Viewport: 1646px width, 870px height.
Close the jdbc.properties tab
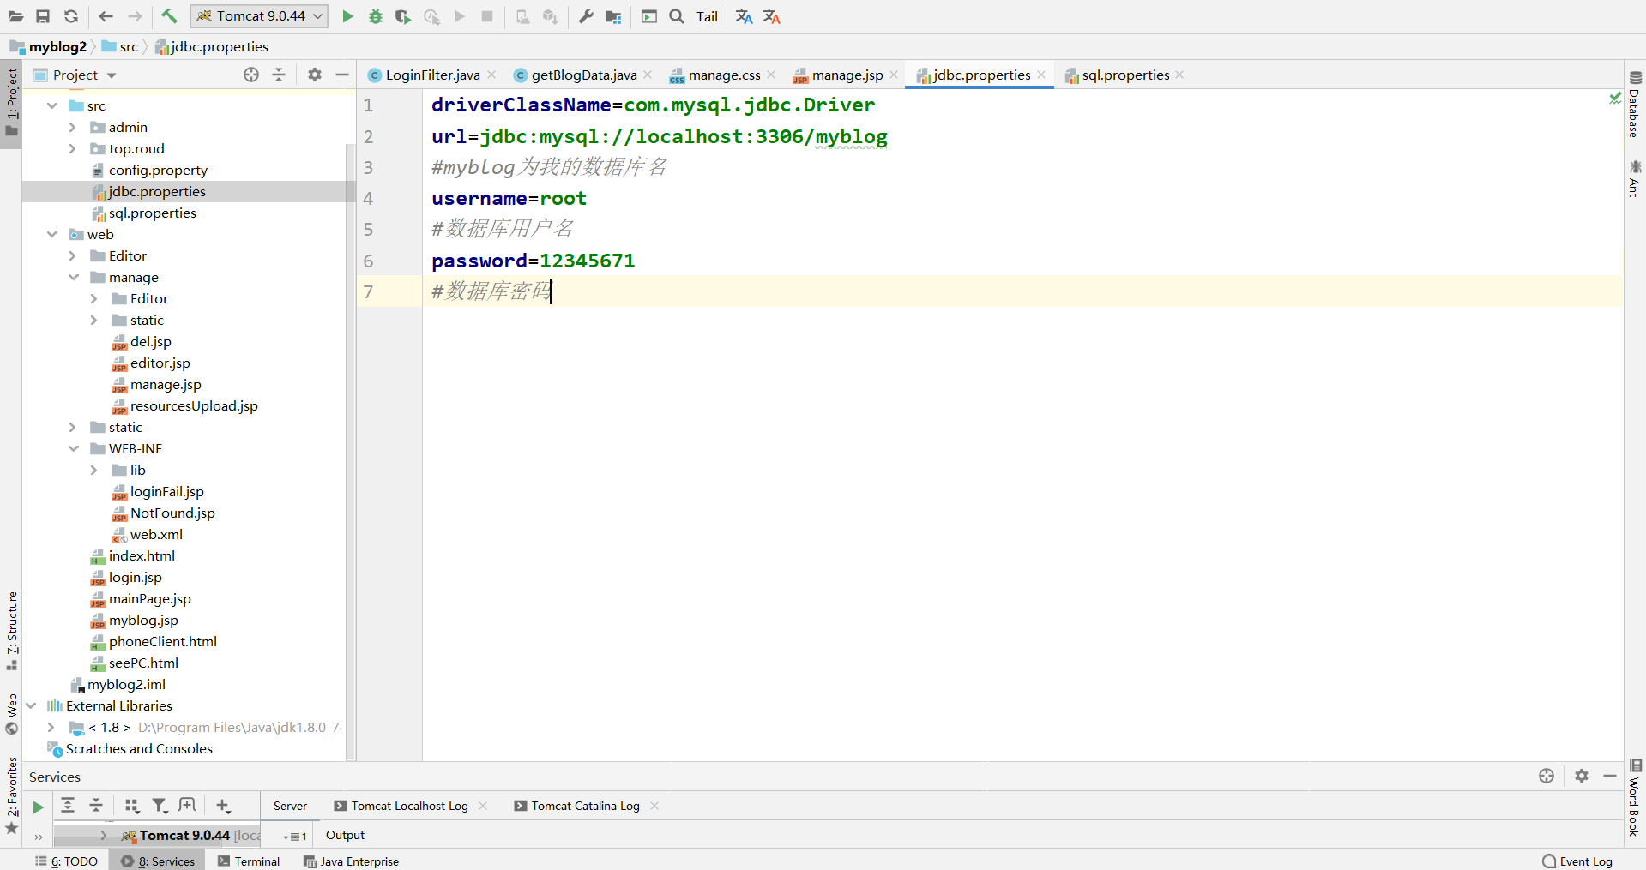click(x=1041, y=75)
